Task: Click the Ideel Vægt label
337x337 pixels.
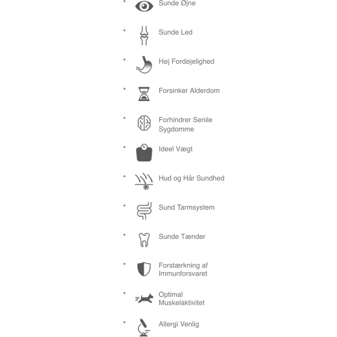Action: (x=176, y=149)
